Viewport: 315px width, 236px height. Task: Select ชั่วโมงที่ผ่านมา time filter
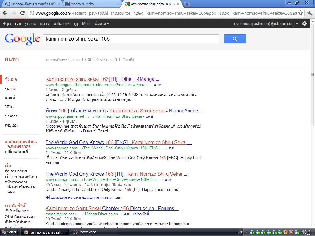point(17,211)
